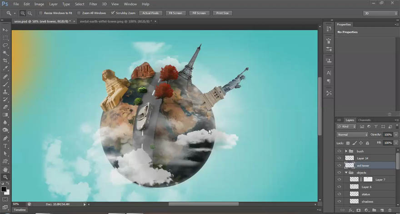Click the delete layer trash icon
Image resolution: width=400 pixels, height=214 pixels.
click(x=390, y=210)
